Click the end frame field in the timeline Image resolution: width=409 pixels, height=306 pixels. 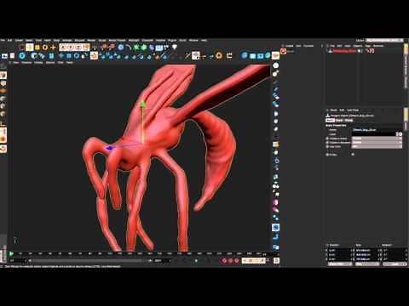(162, 260)
